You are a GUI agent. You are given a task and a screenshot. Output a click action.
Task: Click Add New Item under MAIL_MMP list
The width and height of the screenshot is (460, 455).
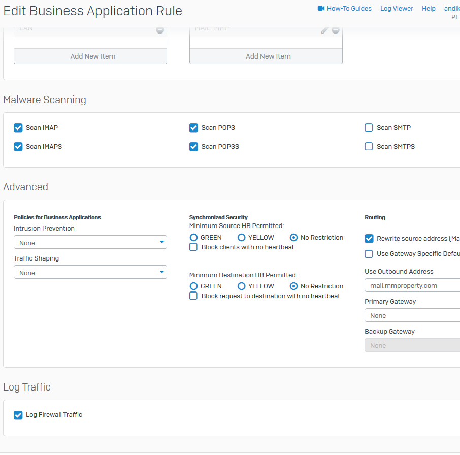point(268,56)
